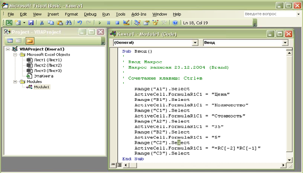This screenshot has width=303, height=173.
Task: Click the Break pause icon
Action: (109, 23)
